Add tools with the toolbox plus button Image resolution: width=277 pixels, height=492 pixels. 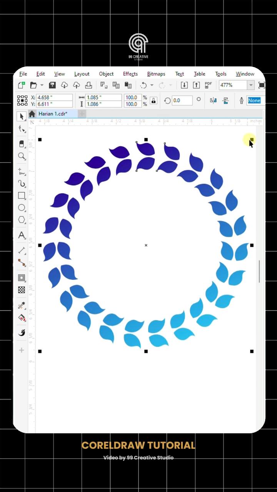point(22,350)
